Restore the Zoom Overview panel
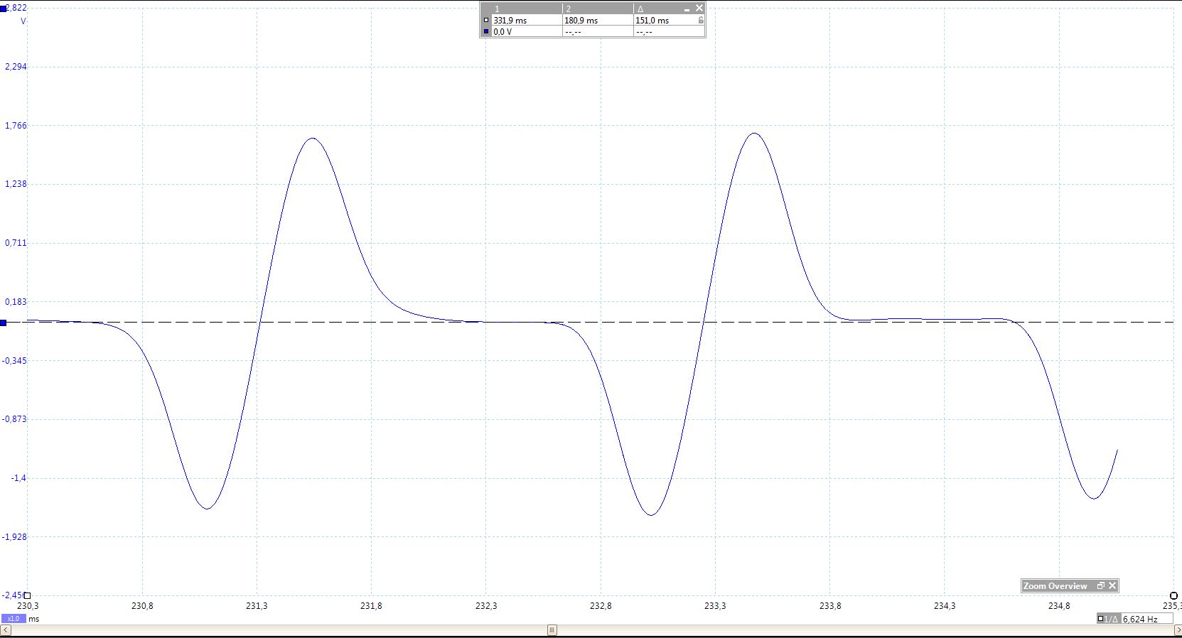Image resolution: width=1182 pixels, height=638 pixels. pos(1100,586)
